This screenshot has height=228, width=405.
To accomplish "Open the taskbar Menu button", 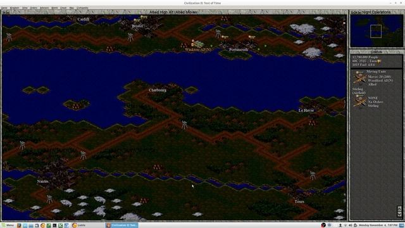I will click(x=8, y=225).
